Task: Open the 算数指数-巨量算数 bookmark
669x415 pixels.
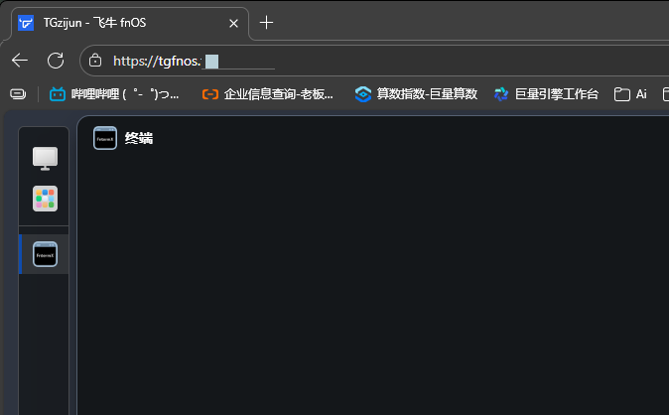Action: click(x=416, y=94)
